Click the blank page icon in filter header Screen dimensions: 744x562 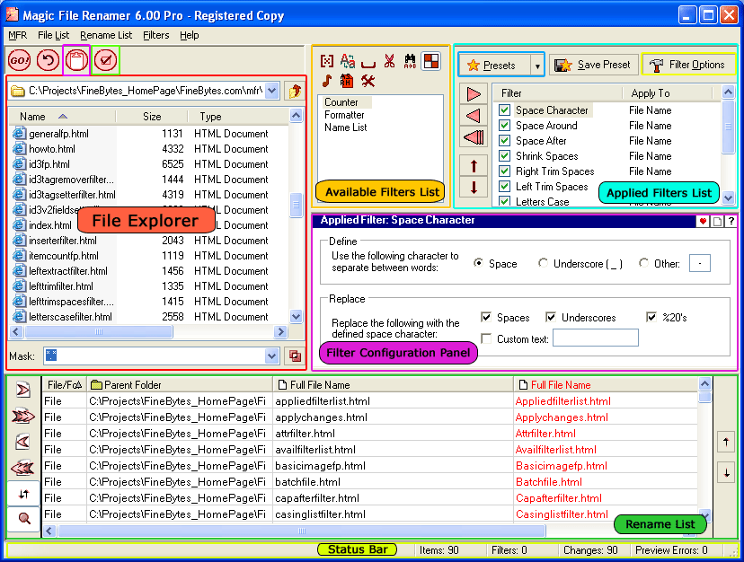pos(717,221)
